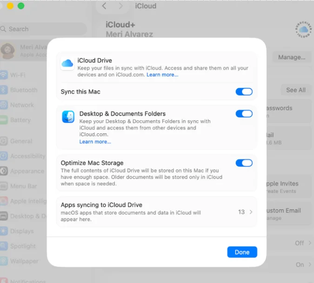Open Wallpaper settings label
The height and width of the screenshot is (283, 314).
pos(24,261)
